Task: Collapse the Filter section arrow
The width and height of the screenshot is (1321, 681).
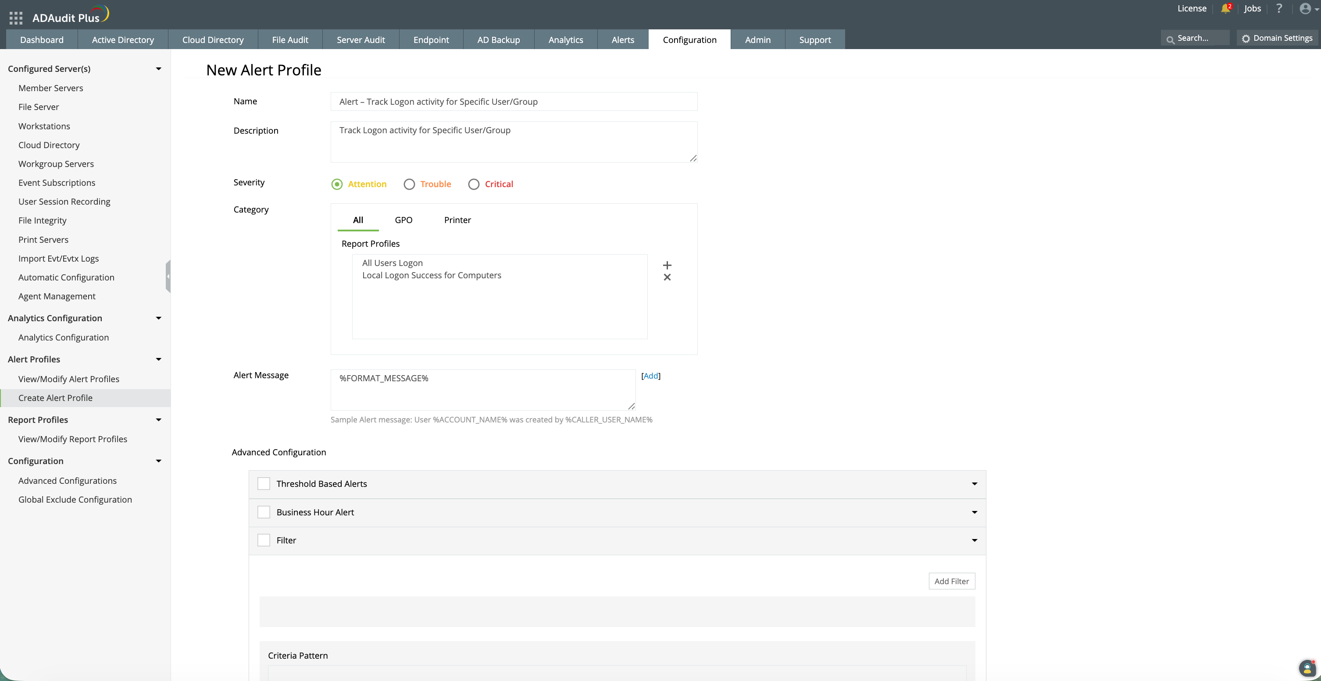Action: point(975,541)
